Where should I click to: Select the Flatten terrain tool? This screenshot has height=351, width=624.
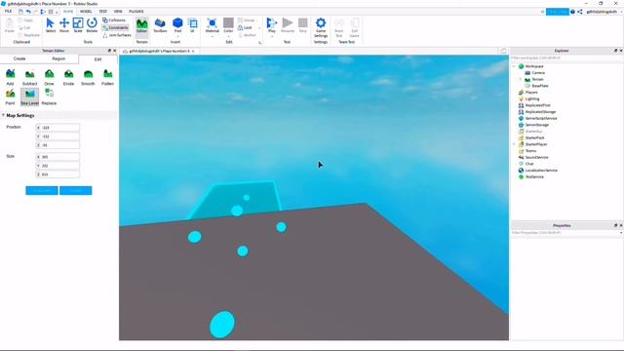click(x=107, y=77)
